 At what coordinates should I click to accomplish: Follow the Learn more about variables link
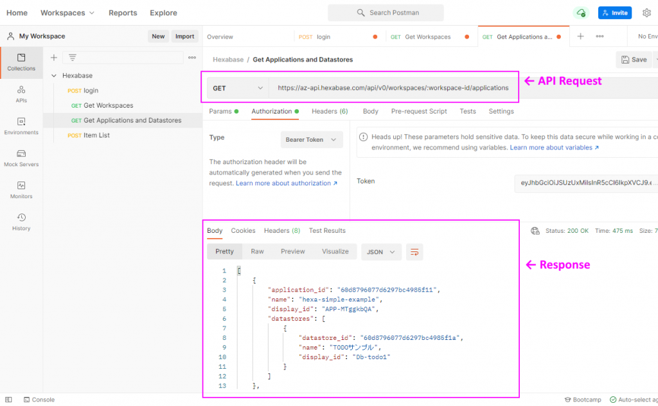pos(554,148)
